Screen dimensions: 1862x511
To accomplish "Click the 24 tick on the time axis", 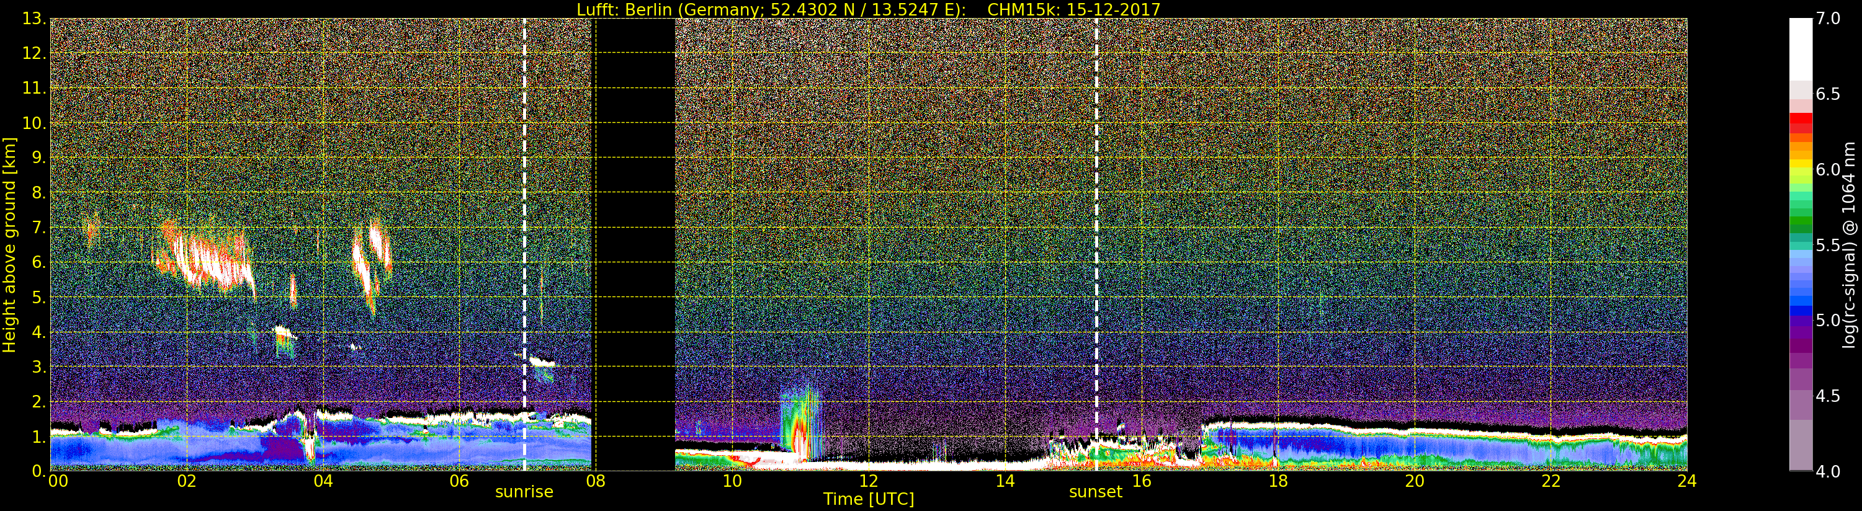I will pyautogui.click(x=1686, y=481).
